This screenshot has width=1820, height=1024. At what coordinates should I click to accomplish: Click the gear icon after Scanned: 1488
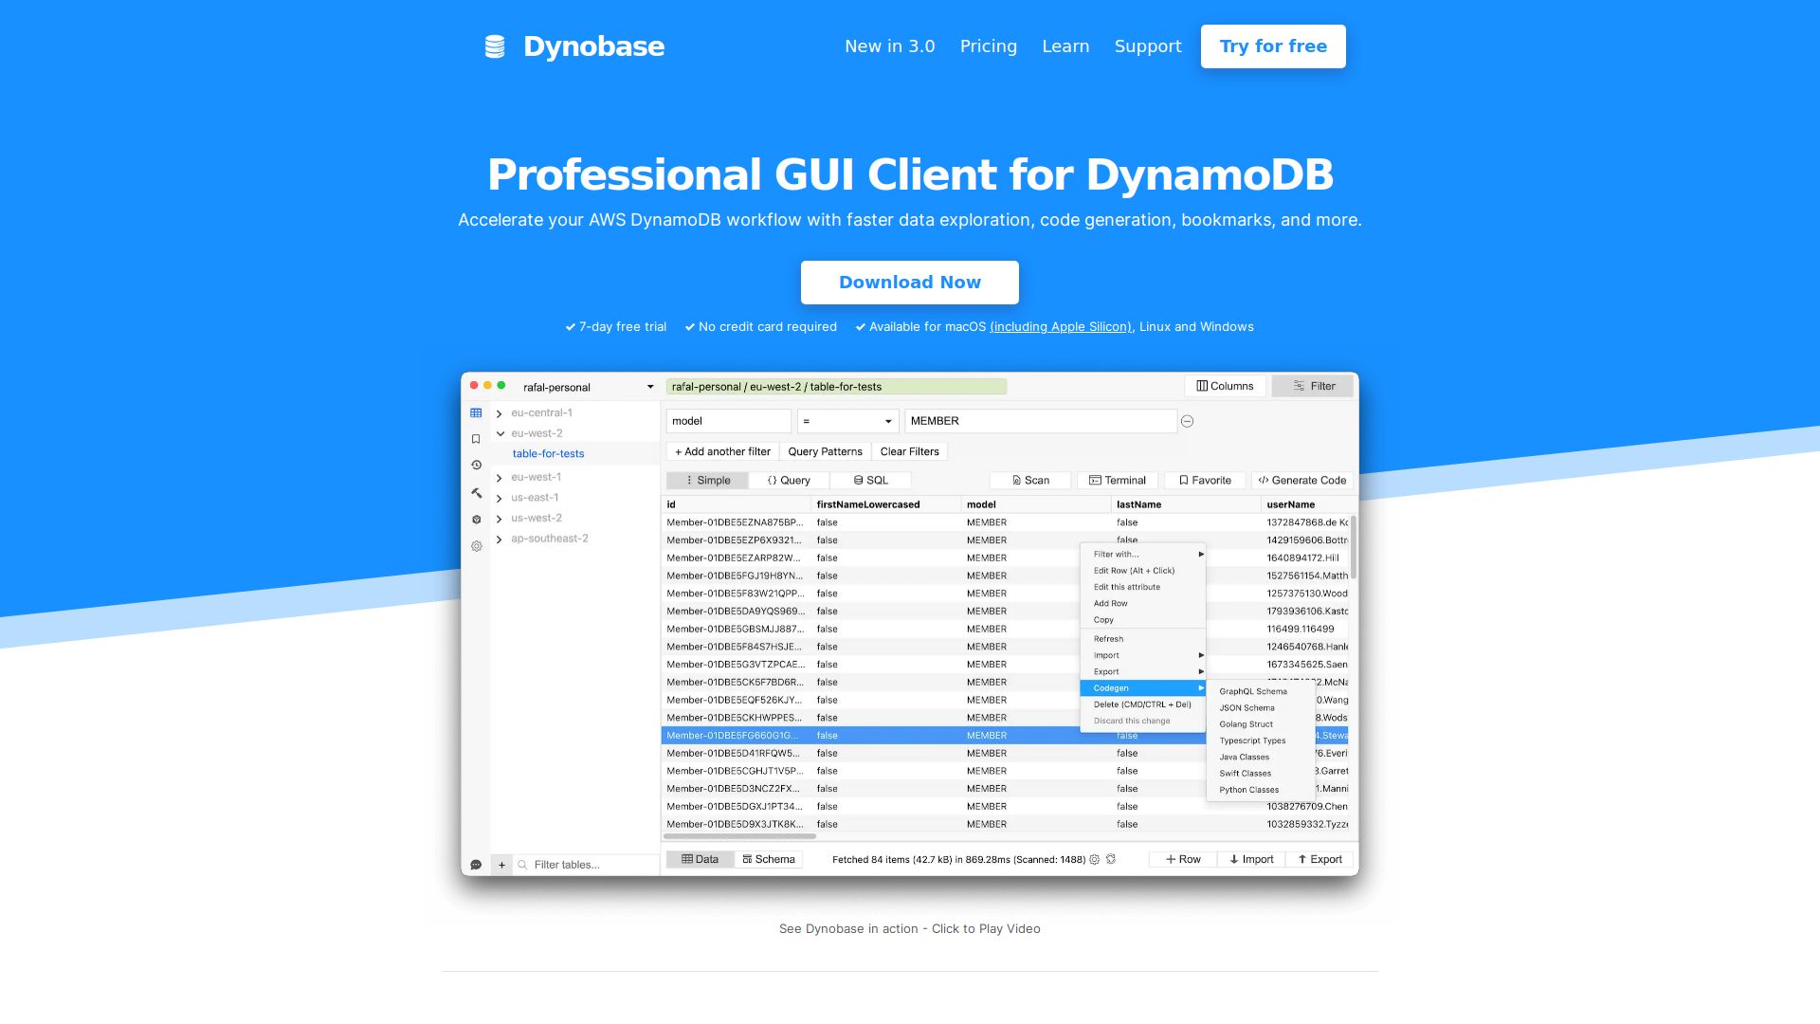coord(1095,860)
